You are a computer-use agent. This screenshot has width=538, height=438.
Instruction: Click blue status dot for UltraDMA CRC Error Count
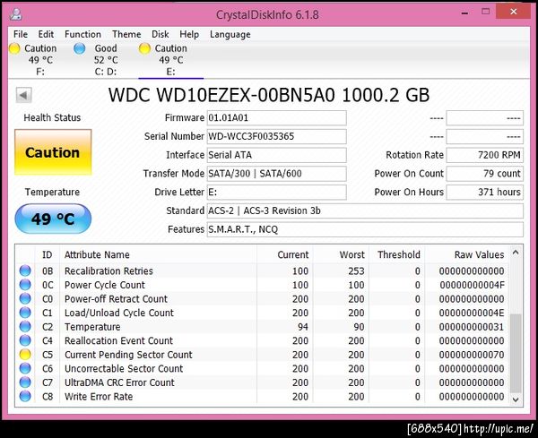click(x=25, y=382)
